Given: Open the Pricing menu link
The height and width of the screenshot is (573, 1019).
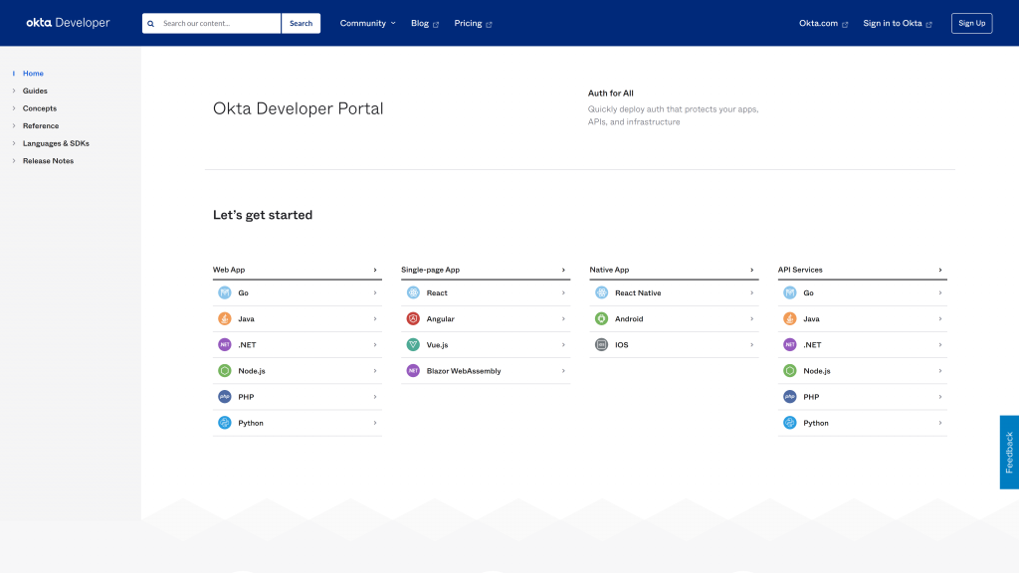Looking at the screenshot, I should [x=473, y=23].
